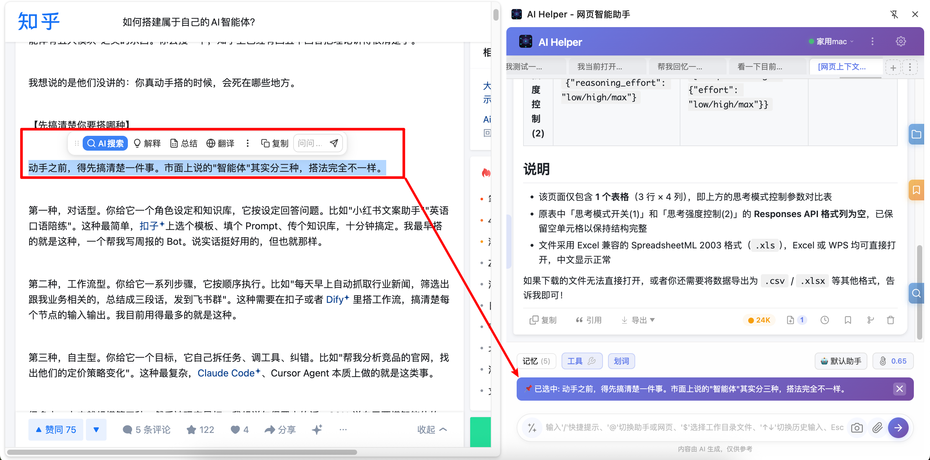Image resolution: width=930 pixels, height=460 pixels.
Task: Focus the 问问 quick-ask input
Action: 310,143
